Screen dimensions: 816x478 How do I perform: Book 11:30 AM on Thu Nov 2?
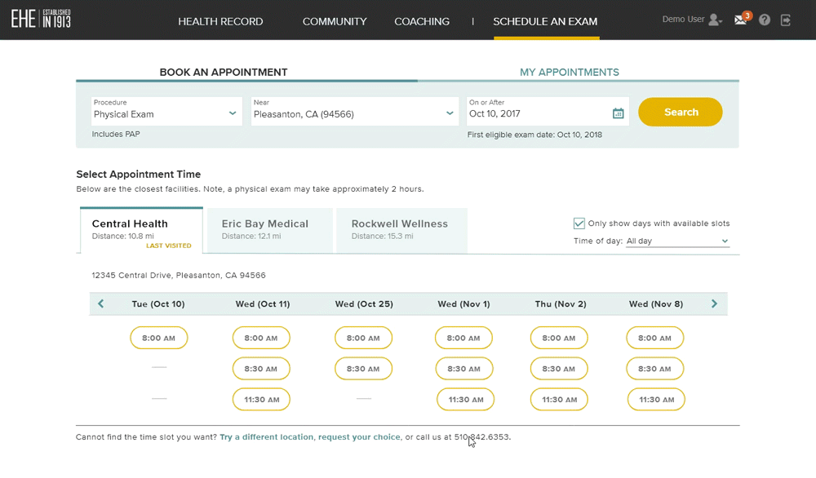click(559, 400)
